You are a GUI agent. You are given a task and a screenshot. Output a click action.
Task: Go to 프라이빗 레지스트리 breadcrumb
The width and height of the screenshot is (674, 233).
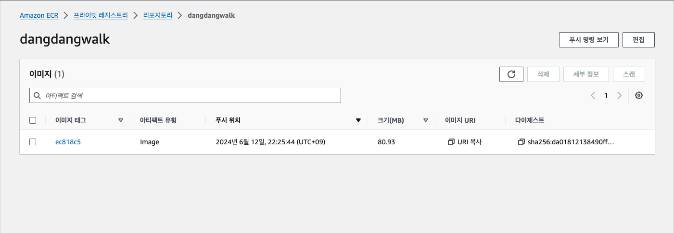101,15
